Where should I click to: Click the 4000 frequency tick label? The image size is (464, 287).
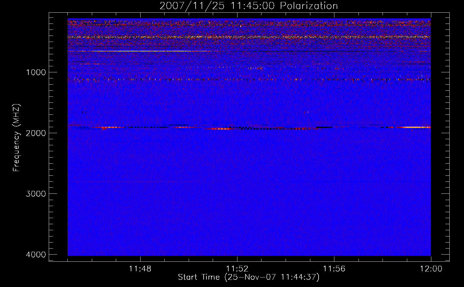[36, 255]
